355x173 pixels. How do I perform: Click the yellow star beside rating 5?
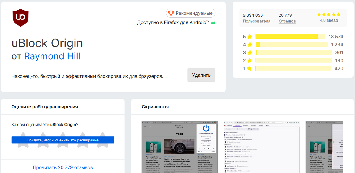[250, 37]
